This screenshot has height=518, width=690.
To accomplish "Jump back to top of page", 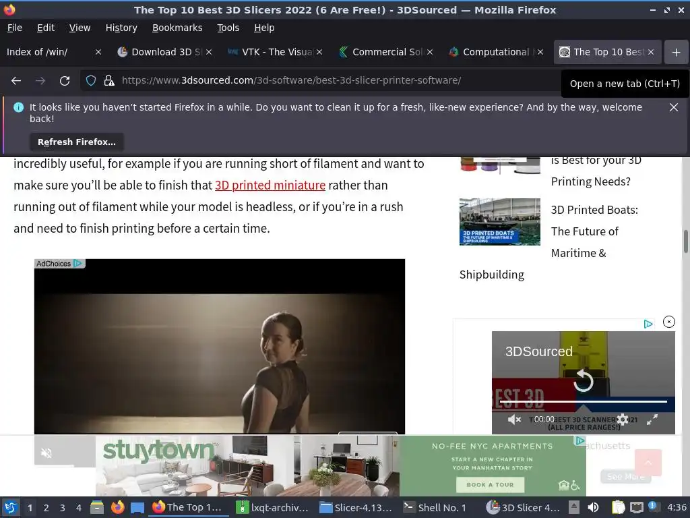I will [x=648, y=463].
